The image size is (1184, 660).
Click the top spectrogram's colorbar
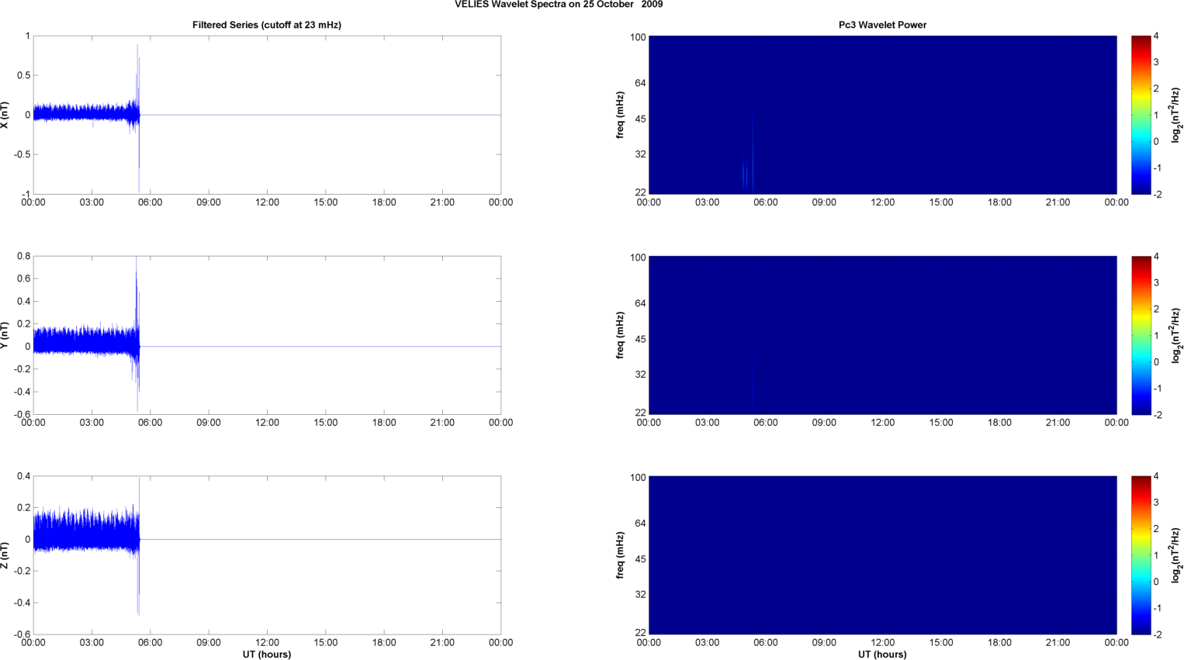pyautogui.click(x=1141, y=115)
